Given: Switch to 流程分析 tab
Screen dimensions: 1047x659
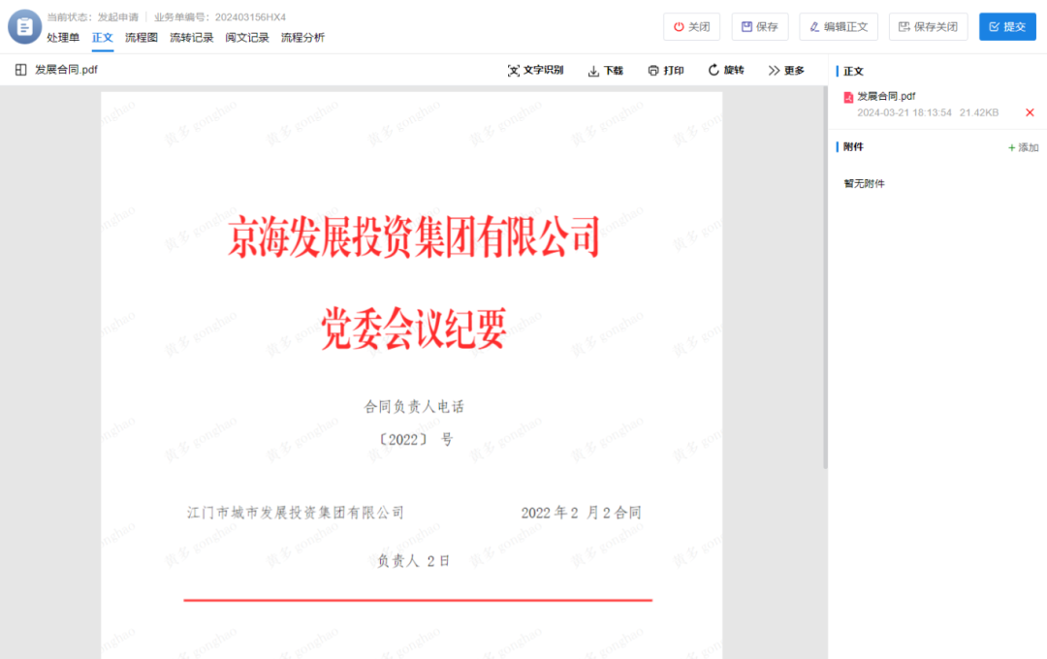Looking at the screenshot, I should coord(302,38).
